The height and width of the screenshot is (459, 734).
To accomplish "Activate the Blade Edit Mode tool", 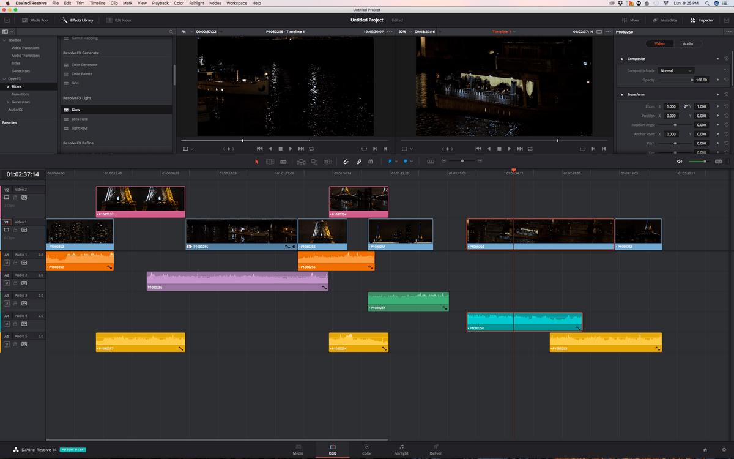I will (283, 162).
